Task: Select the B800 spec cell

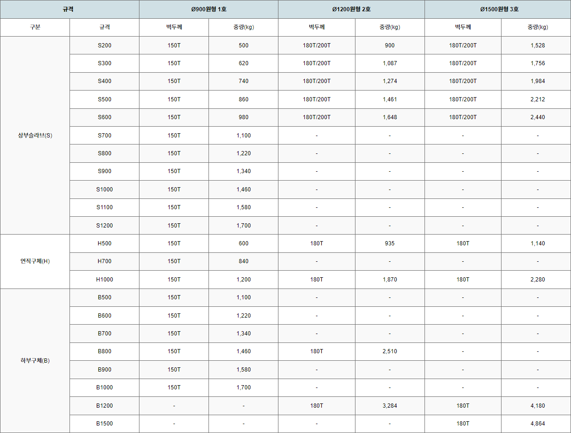Action: 104,351
